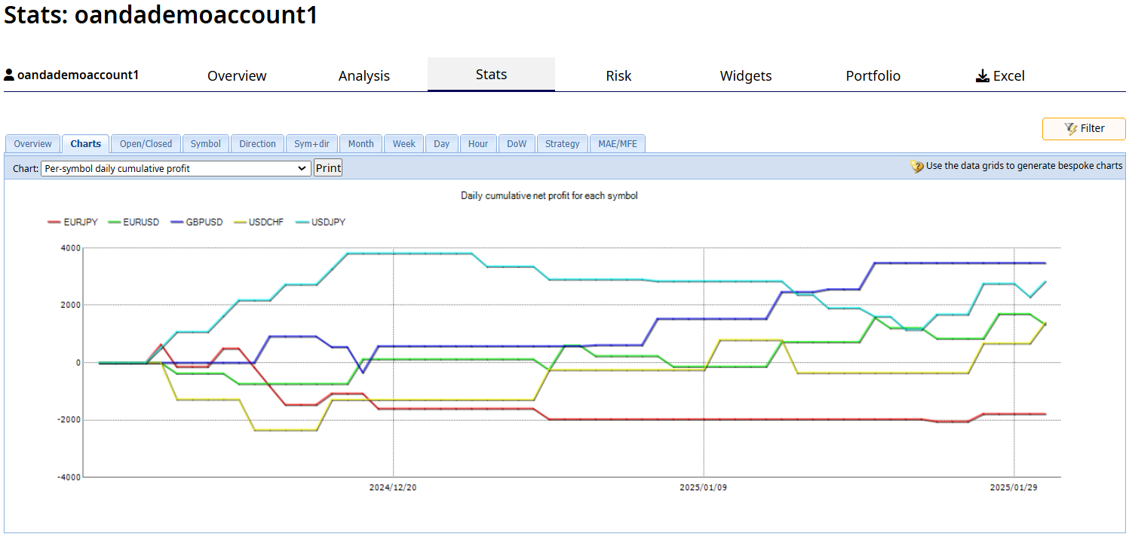Click the 2025/01/09 date marker on chart

pyautogui.click(x=703, y=487)
